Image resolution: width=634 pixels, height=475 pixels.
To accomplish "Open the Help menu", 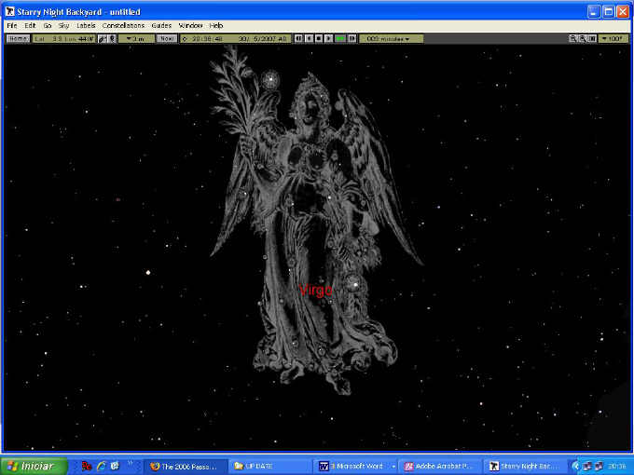I will [216, 25].
